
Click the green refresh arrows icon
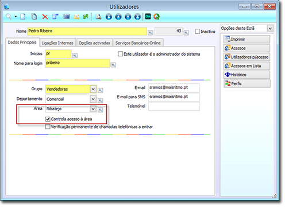click(86, 17)
